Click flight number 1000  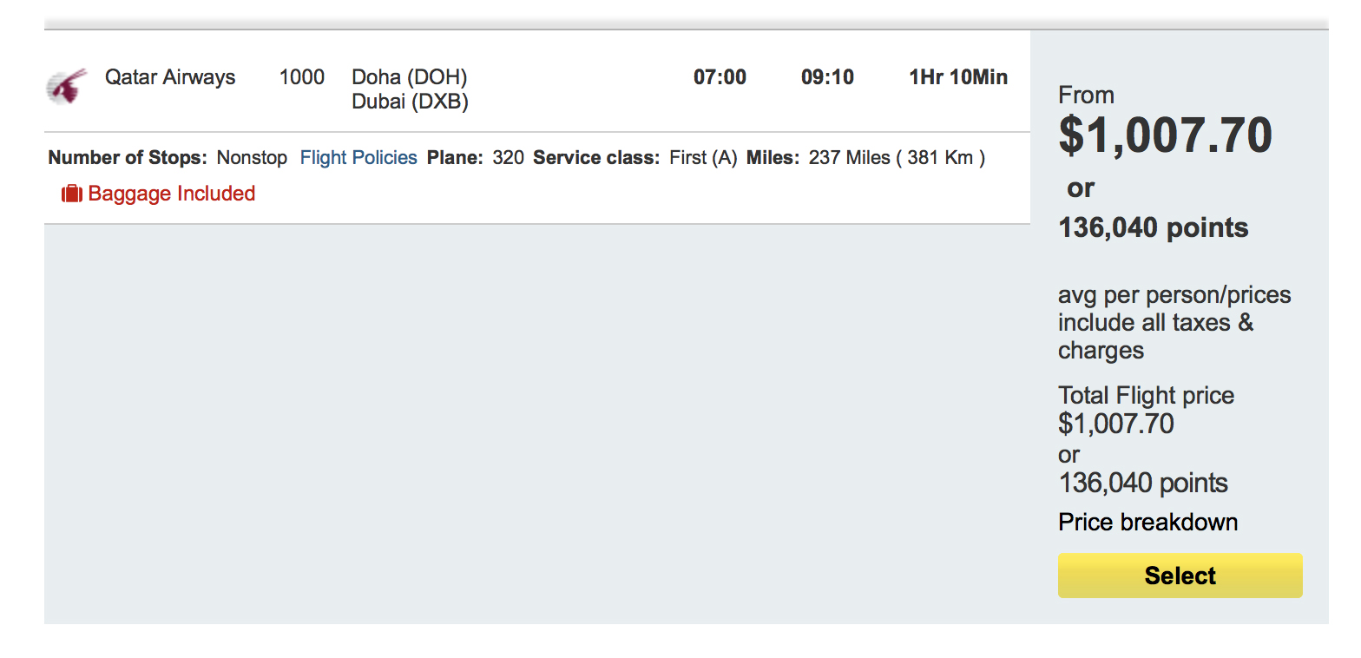302,77
